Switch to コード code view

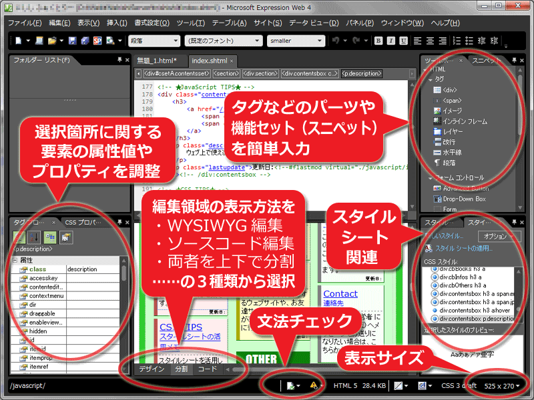pos(208,369)
